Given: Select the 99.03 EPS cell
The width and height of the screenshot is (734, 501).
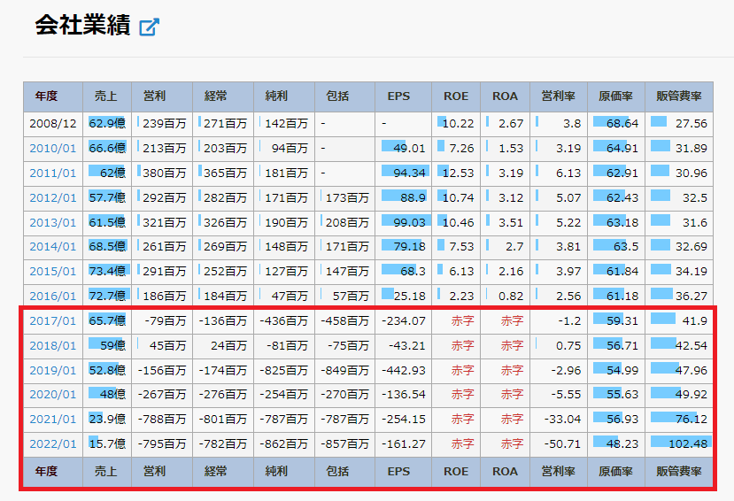Looking at the screenshot, I should tap(403, 223).
